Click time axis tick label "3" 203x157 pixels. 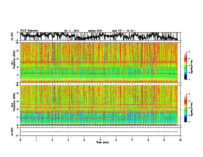click(x=68, y=140)
